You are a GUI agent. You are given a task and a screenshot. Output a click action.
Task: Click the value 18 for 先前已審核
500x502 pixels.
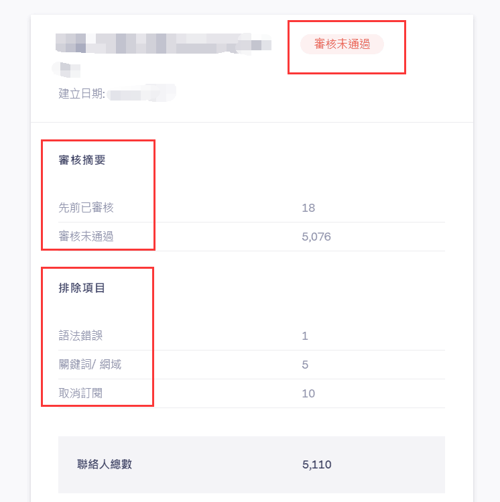tap(308, 208)
